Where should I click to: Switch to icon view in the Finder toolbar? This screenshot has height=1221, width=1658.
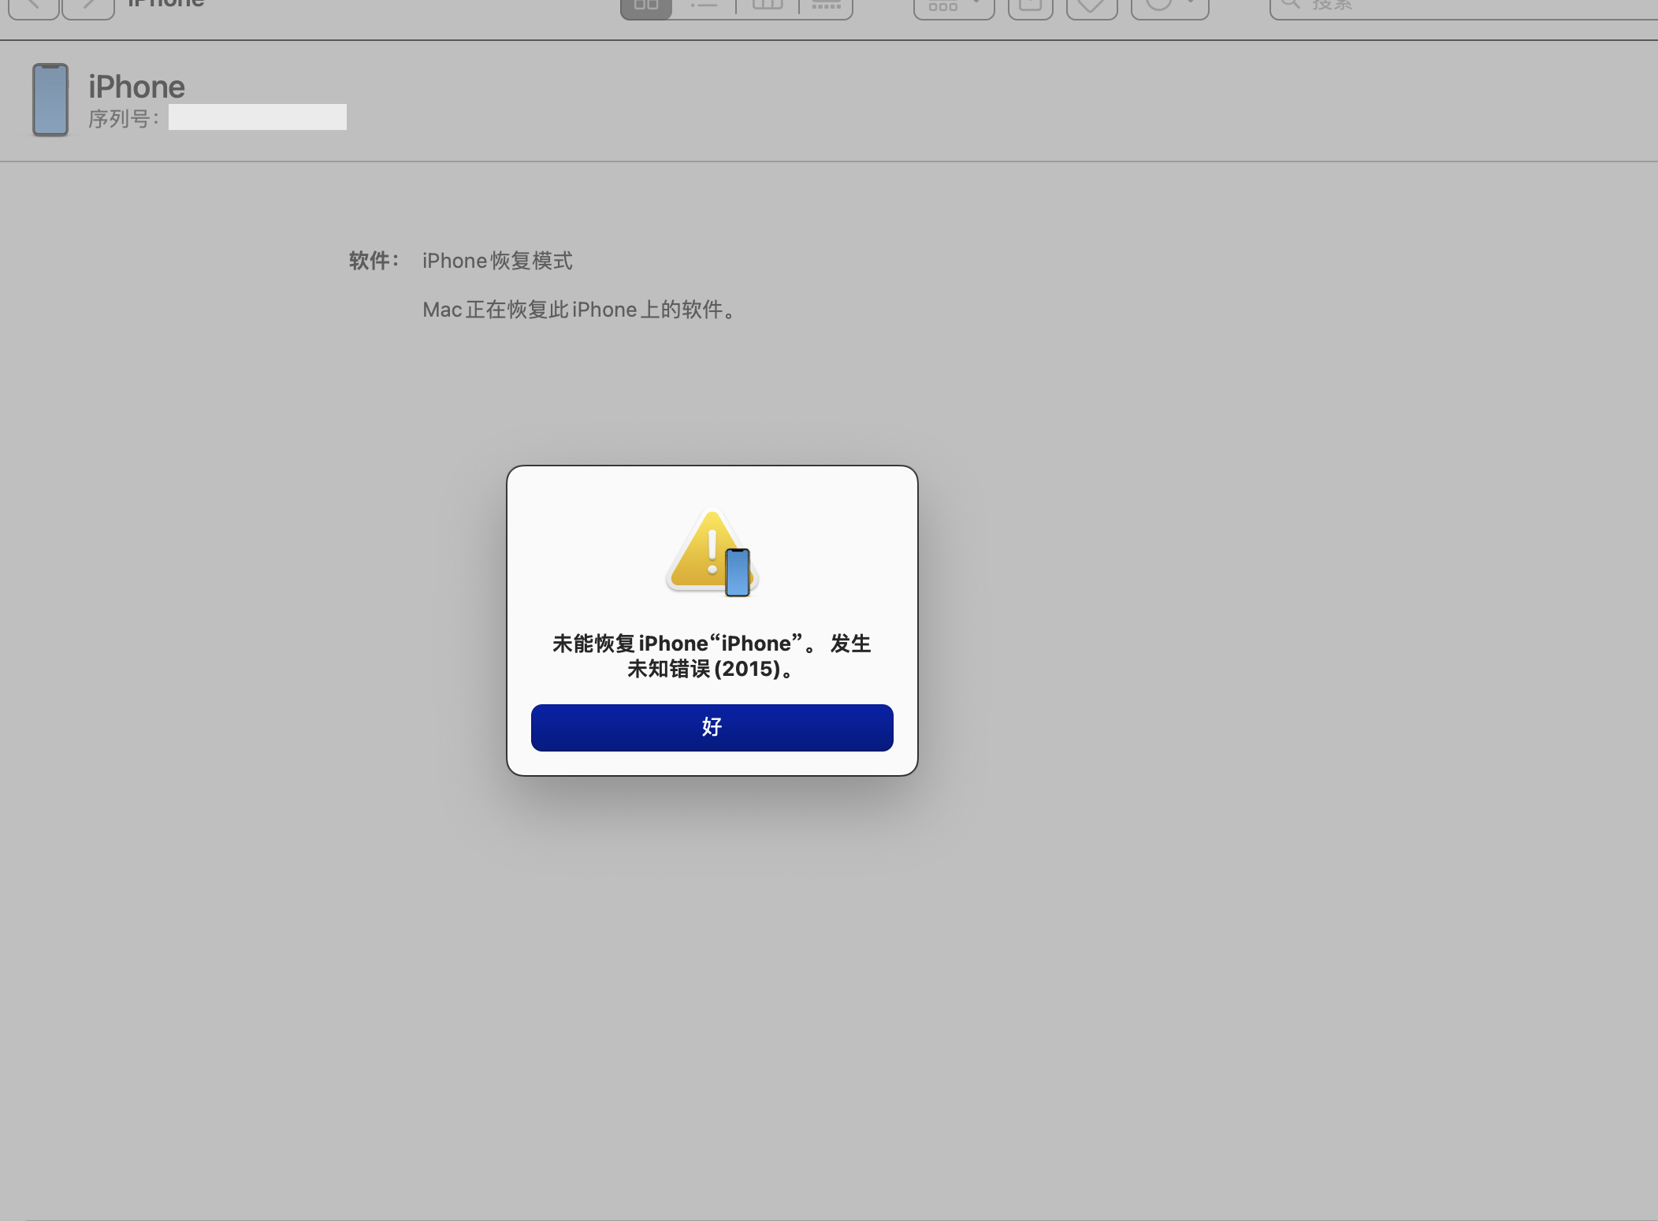(646, 6)
